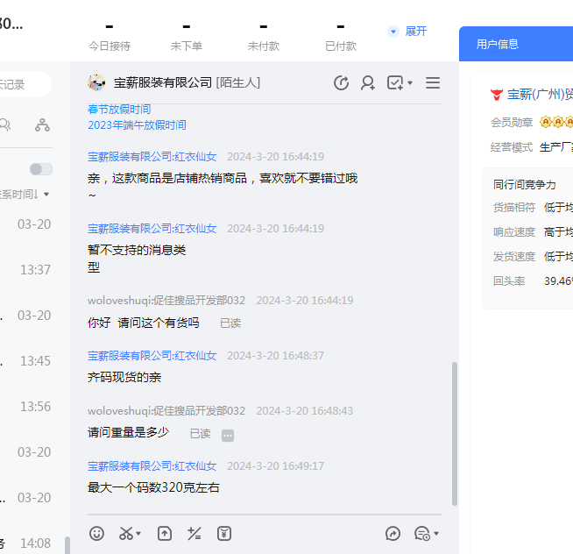Switch to the 用户信息 tab

tap(498, 44)
